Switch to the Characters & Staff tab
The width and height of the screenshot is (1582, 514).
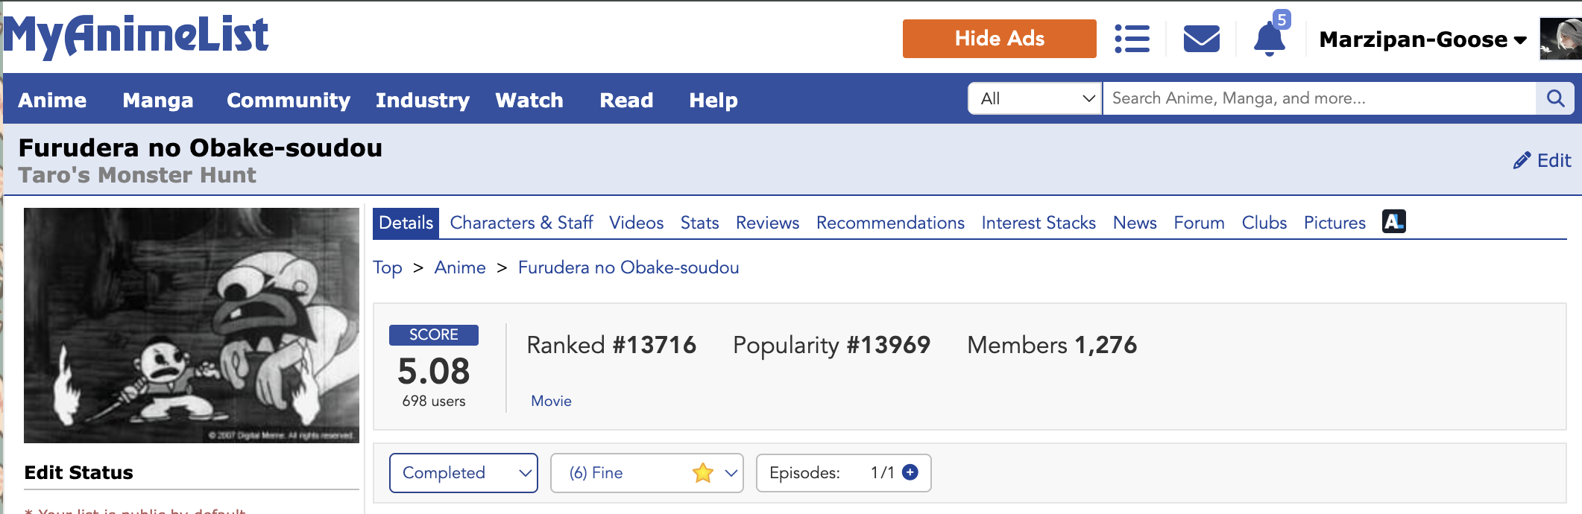[x=521, y=223]
